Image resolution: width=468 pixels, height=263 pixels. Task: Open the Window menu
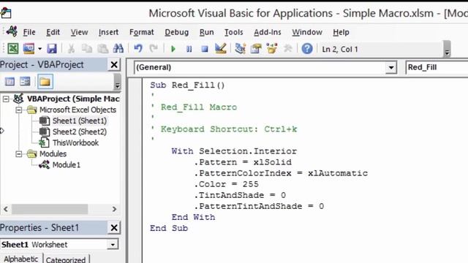[x=307, y=32]
